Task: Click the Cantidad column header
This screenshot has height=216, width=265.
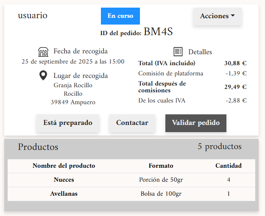Action: 229,166
